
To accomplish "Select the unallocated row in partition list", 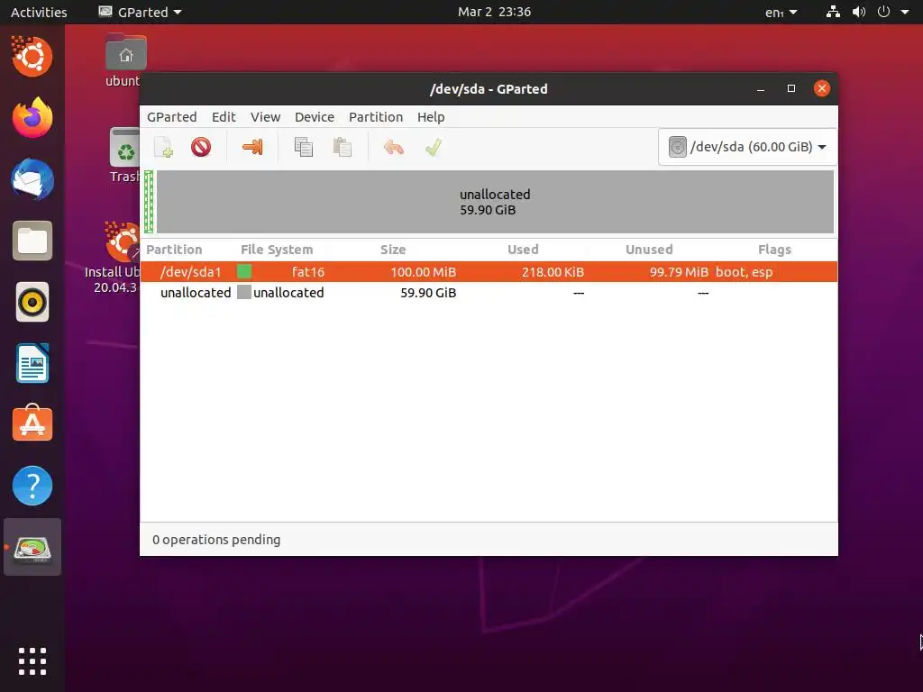I will pyautogui.click(x=489, y=293).
